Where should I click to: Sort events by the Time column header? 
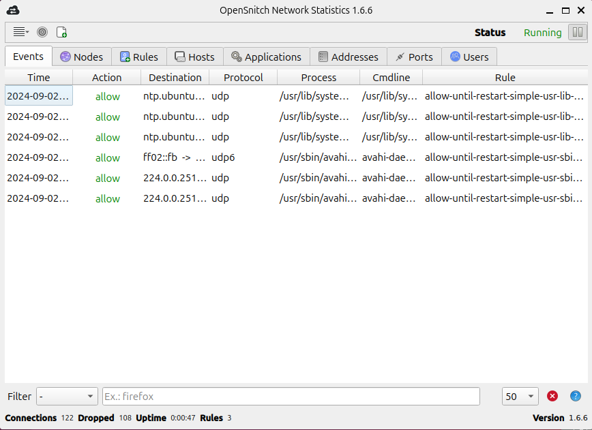click(39, 78)
